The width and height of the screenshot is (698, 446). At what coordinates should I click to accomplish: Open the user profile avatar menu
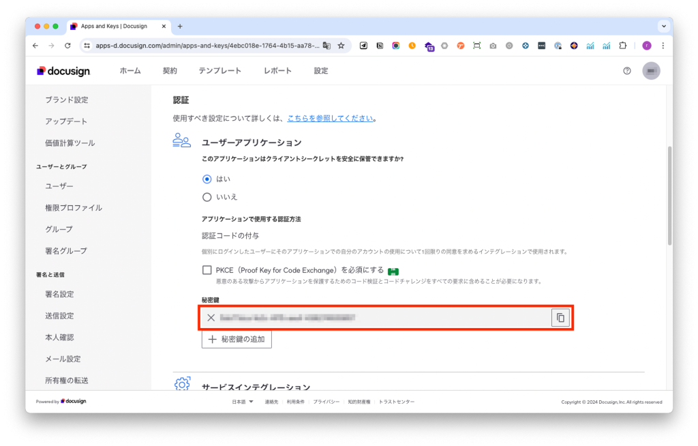pyautogui.click(x=652, y=71)
